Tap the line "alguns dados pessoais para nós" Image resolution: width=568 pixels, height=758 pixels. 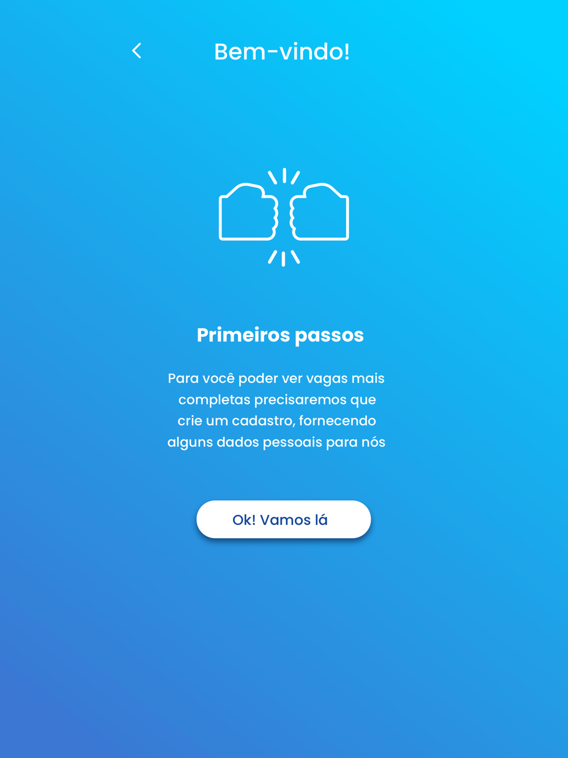tap(276, 442)
